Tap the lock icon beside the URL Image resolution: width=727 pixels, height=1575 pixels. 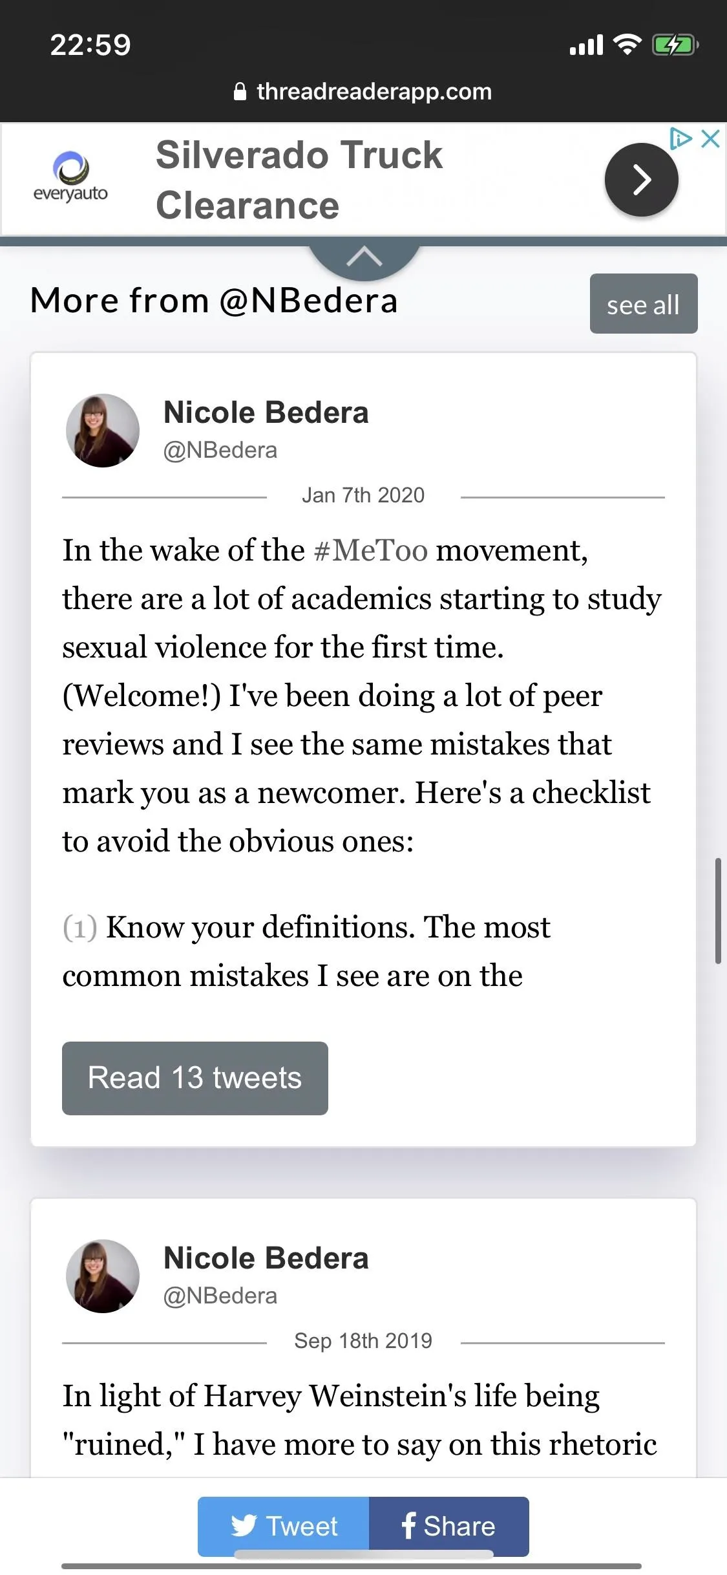pyautogui.click(x=240, y=92)
